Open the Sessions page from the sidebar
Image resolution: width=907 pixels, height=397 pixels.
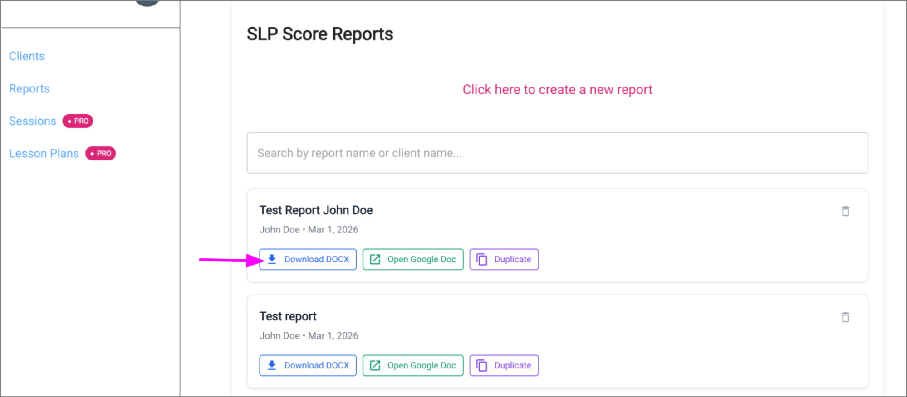(32, 121)
